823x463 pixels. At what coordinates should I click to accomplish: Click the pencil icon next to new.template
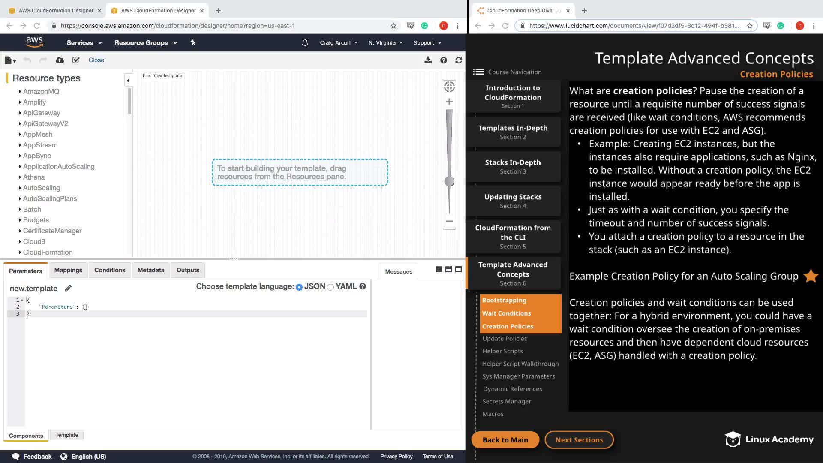coord(68,288)
